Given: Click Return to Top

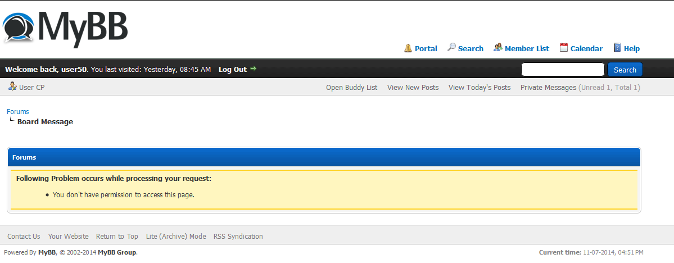Looking at the screenshot, I should pos(117,237).
